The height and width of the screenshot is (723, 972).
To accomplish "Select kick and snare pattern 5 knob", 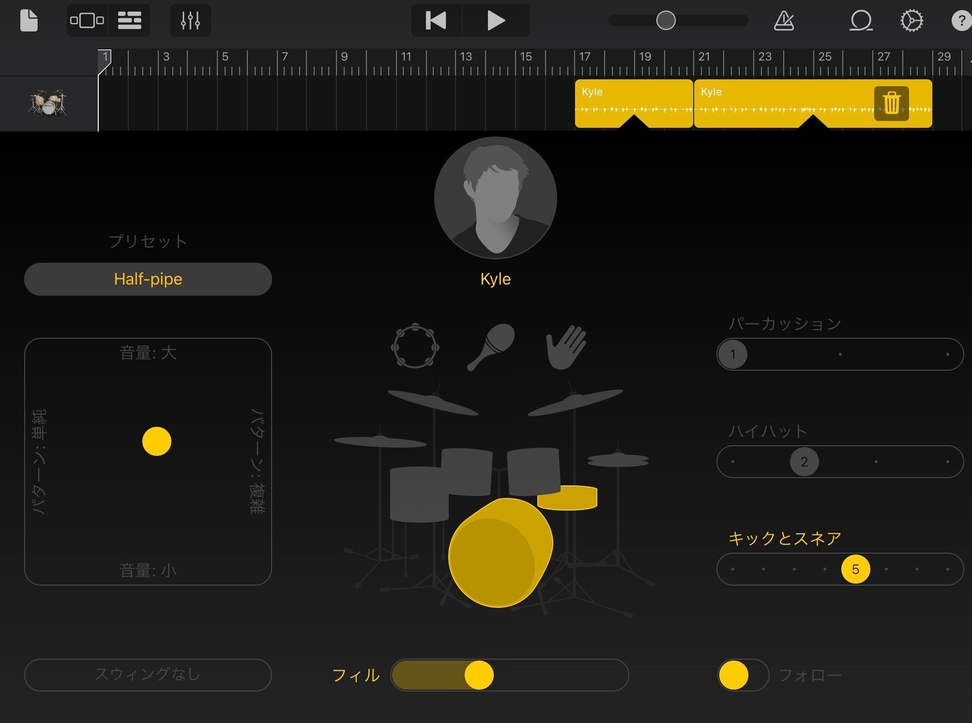I will pos(855,569).
